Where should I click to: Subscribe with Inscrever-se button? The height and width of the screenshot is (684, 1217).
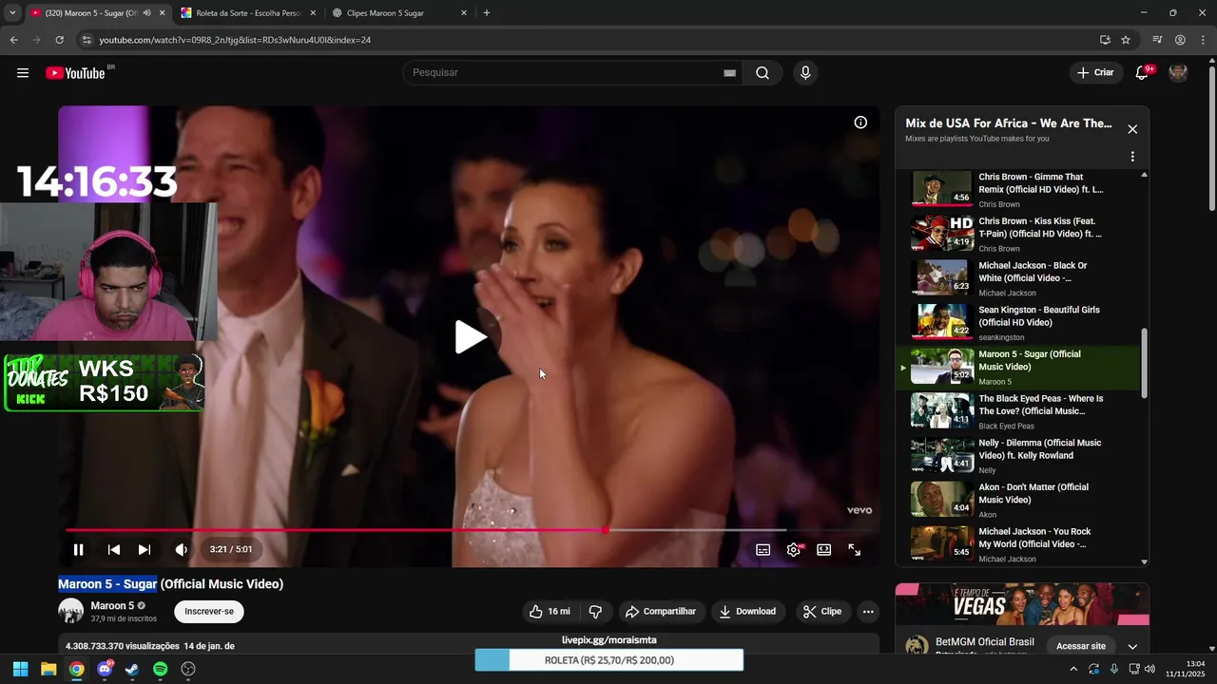point(209,612)
